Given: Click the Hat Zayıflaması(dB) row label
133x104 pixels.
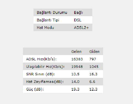Looking at the screenshot, I should coord(45,82).
